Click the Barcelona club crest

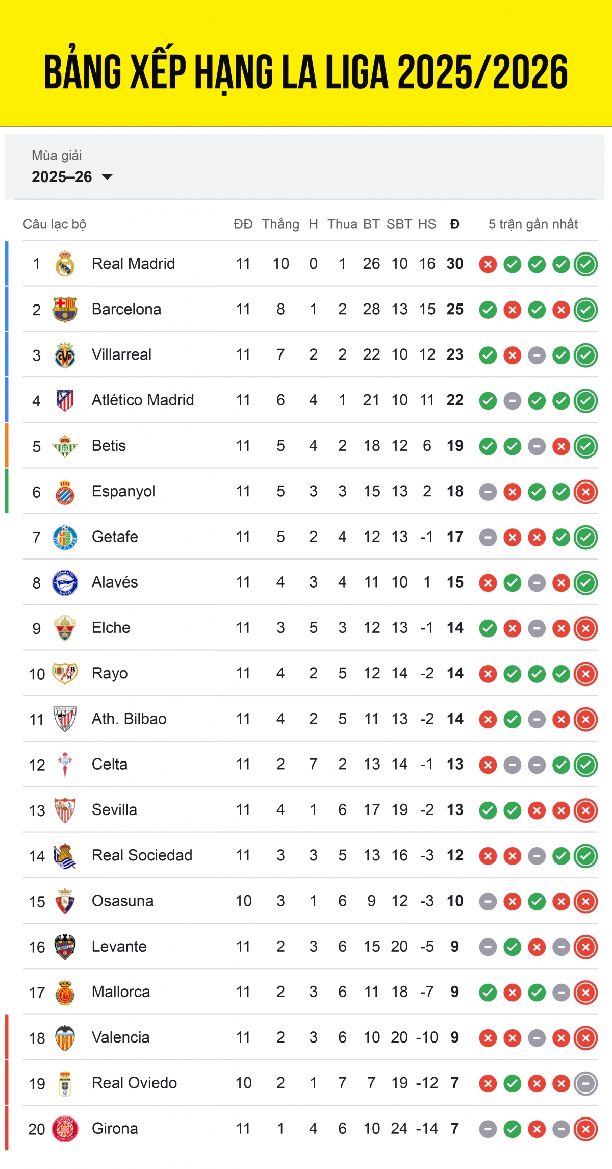point(65,309)
